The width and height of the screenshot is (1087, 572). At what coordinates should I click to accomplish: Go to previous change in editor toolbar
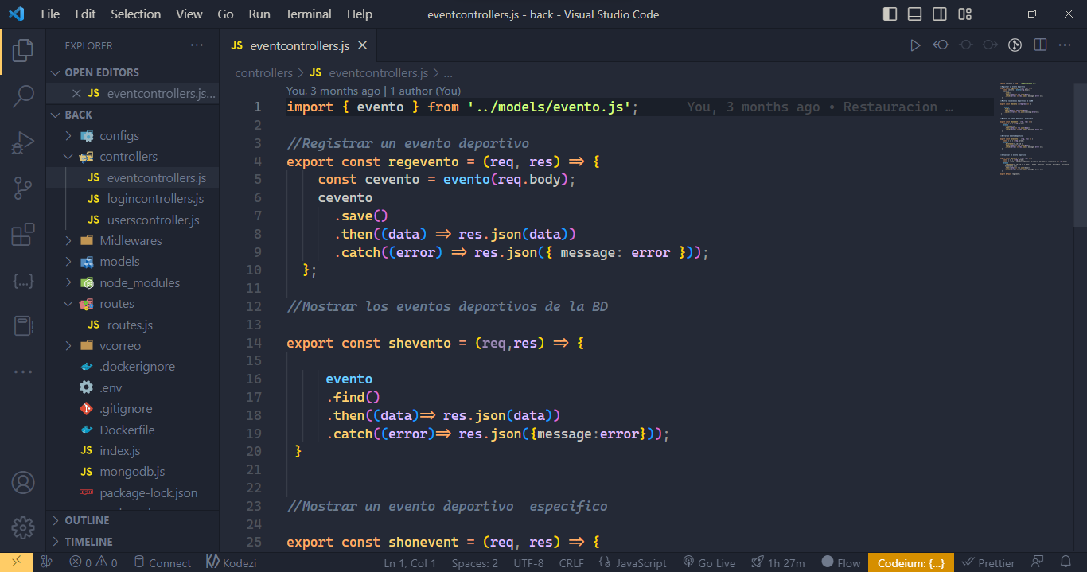[941, 45]
